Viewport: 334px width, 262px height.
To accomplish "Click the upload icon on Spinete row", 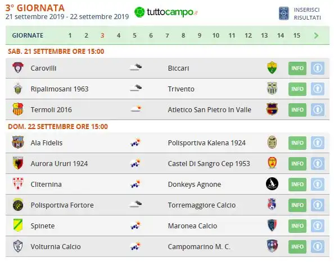I will click(318, 226).
